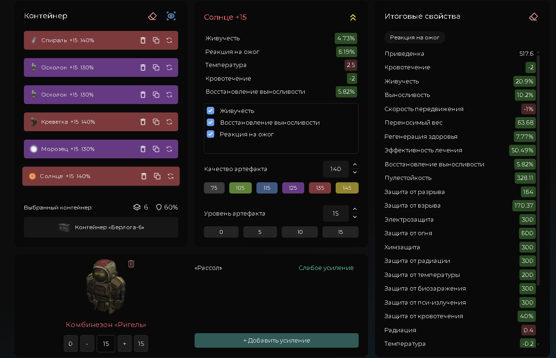
Task: Remove the Комбинезон «Ригель» armor
Action: tap(131, 264)
